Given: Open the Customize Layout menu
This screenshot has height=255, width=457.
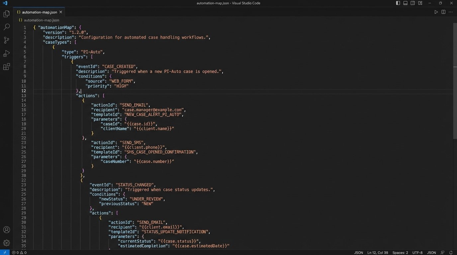Looking at the screenshot, I should [420, 3].
